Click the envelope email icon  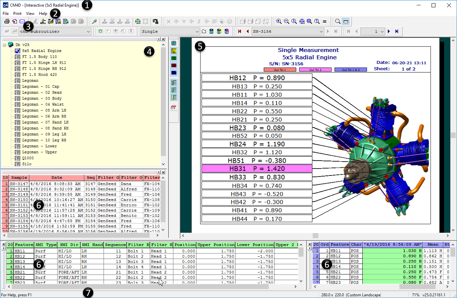pos(22,22)
